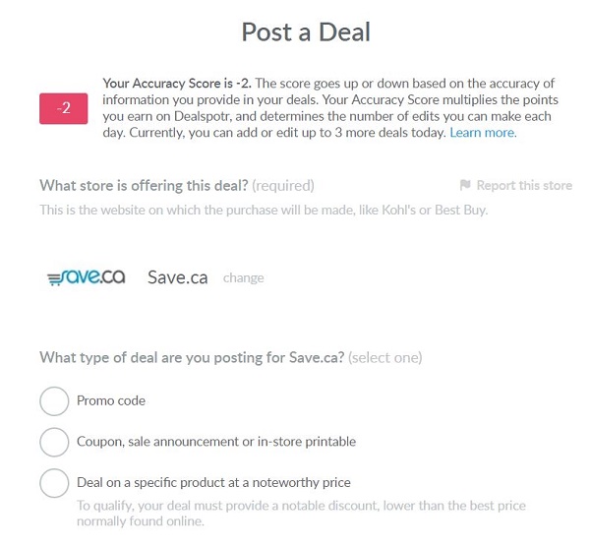
Task: Choose the Deal on a specific product radio
Action: pyautogui.click(x=54, y=483)
